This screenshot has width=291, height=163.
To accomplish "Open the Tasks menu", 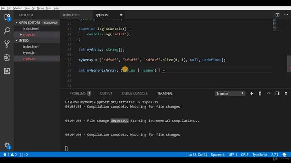I will 49,8.
